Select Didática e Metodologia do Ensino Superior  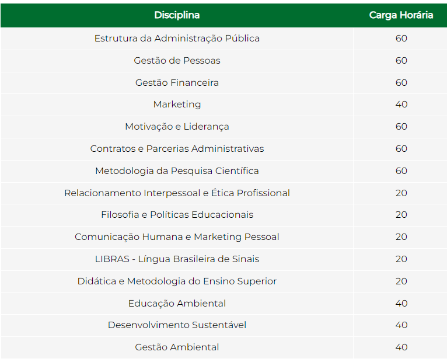tap(177, 281)
